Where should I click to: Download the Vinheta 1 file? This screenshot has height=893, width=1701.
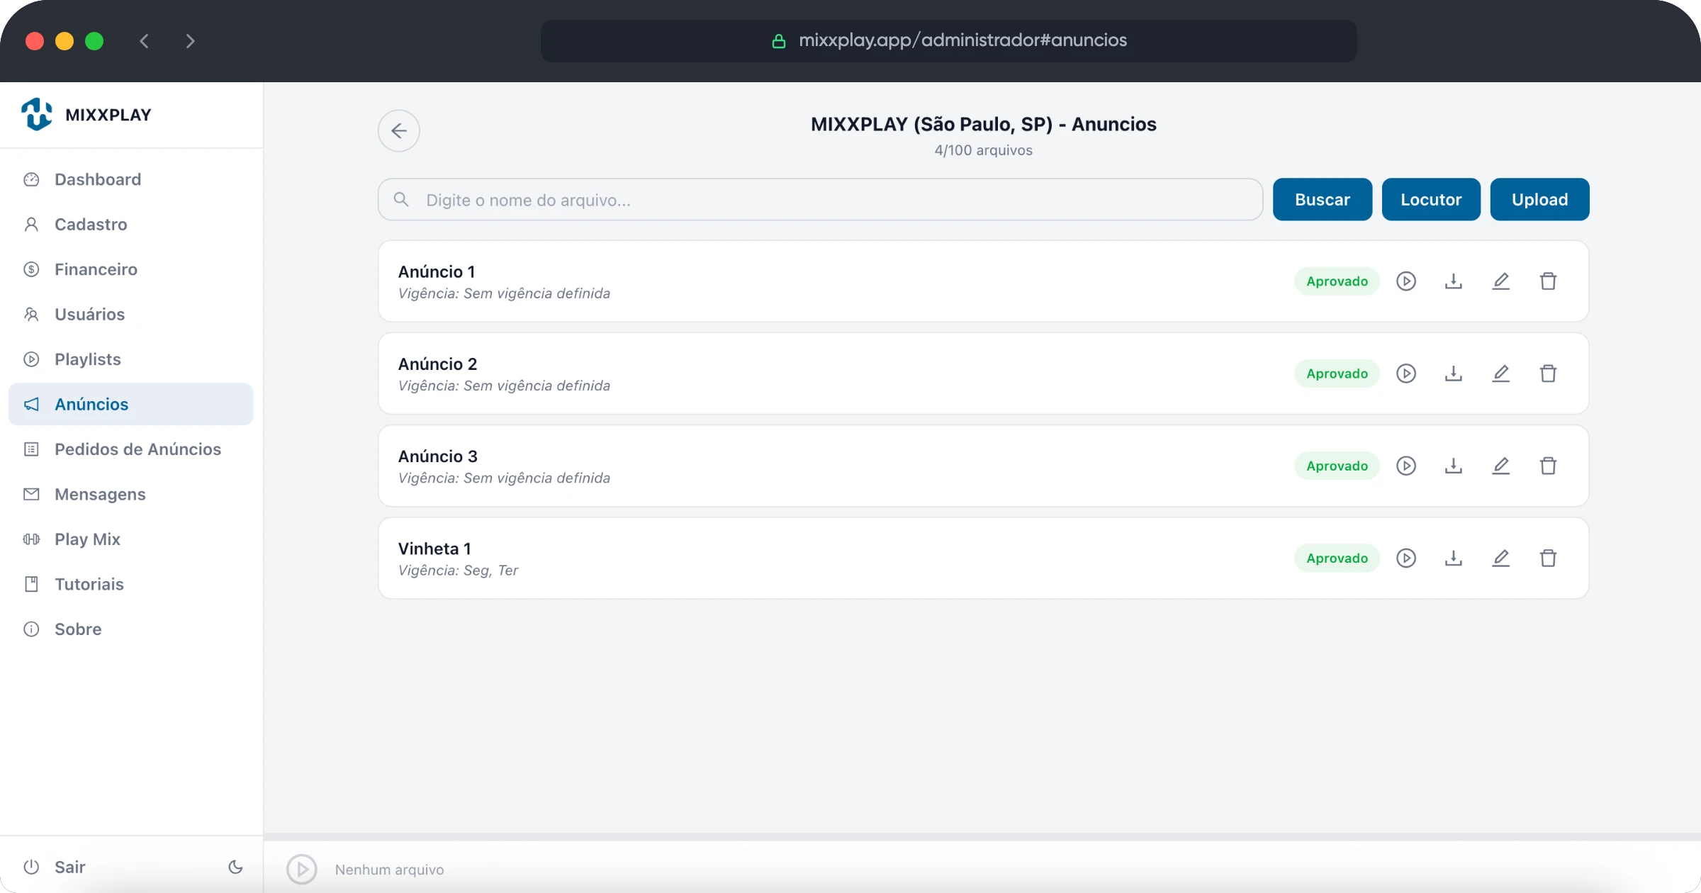[1454, 558]
